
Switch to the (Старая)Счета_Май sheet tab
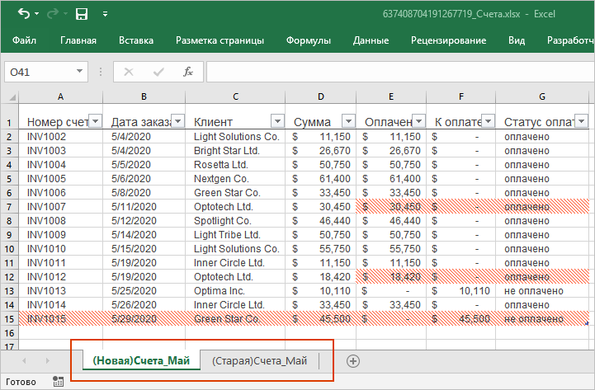click(x=259, y=361)
